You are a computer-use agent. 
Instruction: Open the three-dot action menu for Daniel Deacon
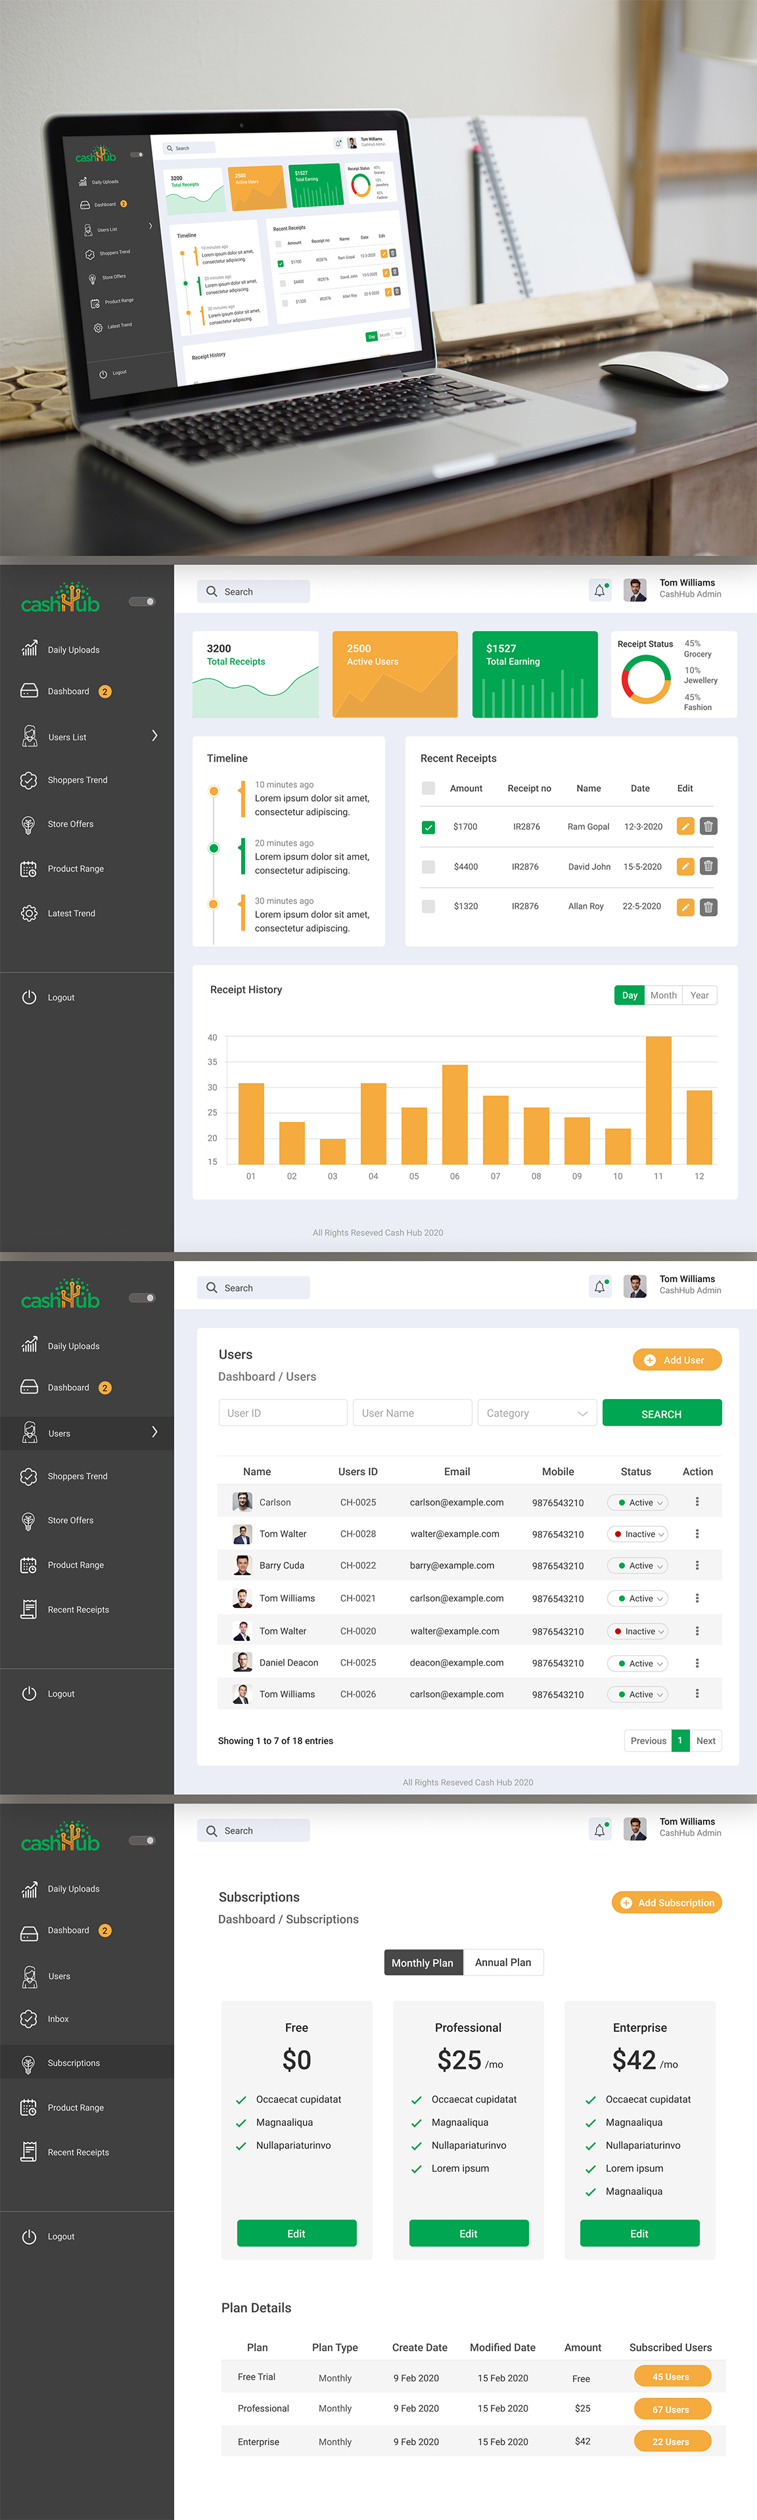coord(697,1663)
